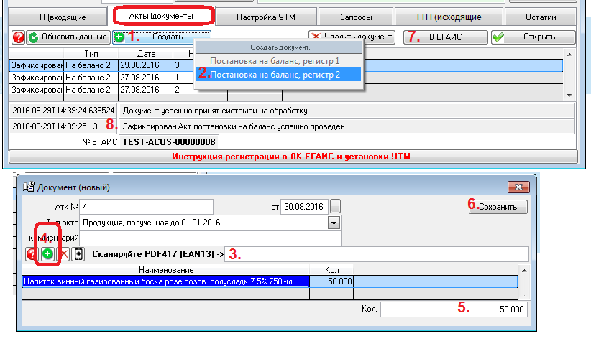Click the red help icon in the top toolbar
The height and width of the screenshot is (354, 591).
[19, 37]
